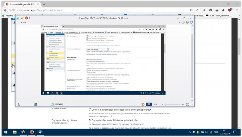This screenshot has width=242, height=137.
Task: Click the green checkmark accept icon
Action: point(22,18)
